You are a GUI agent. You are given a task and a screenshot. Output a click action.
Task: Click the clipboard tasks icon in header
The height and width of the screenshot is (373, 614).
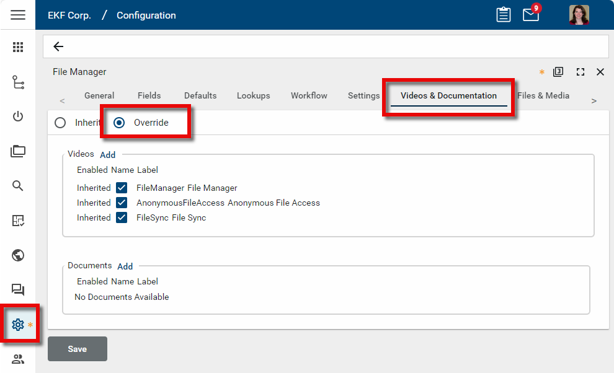point(504,15)
